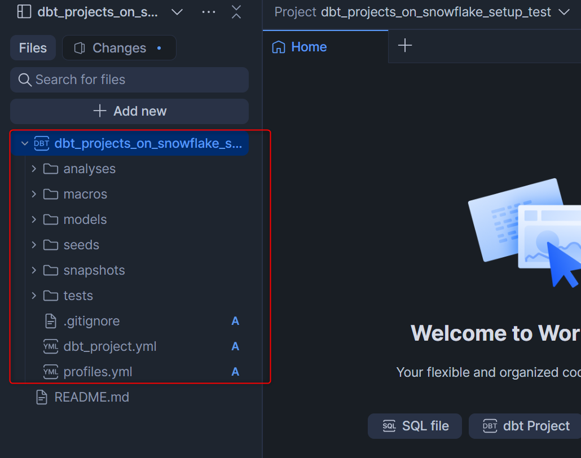
Task: Click the A status badge for .gitignore
Action: (235, 322)
